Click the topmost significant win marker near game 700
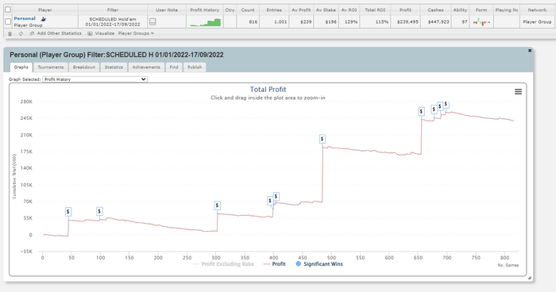 pyautogui.click(x=446, y=104)
